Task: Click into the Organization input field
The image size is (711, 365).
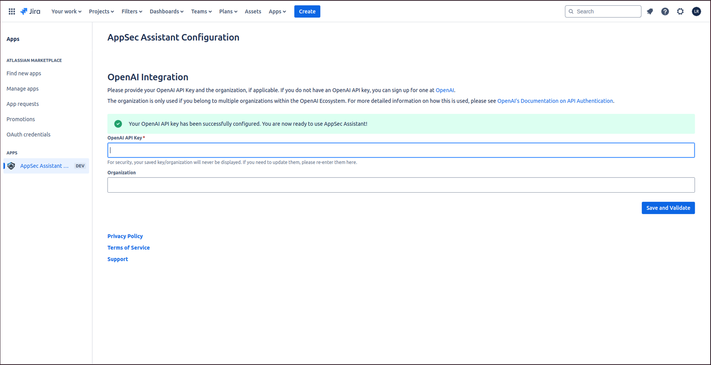Action: click(x=401, y=185)
